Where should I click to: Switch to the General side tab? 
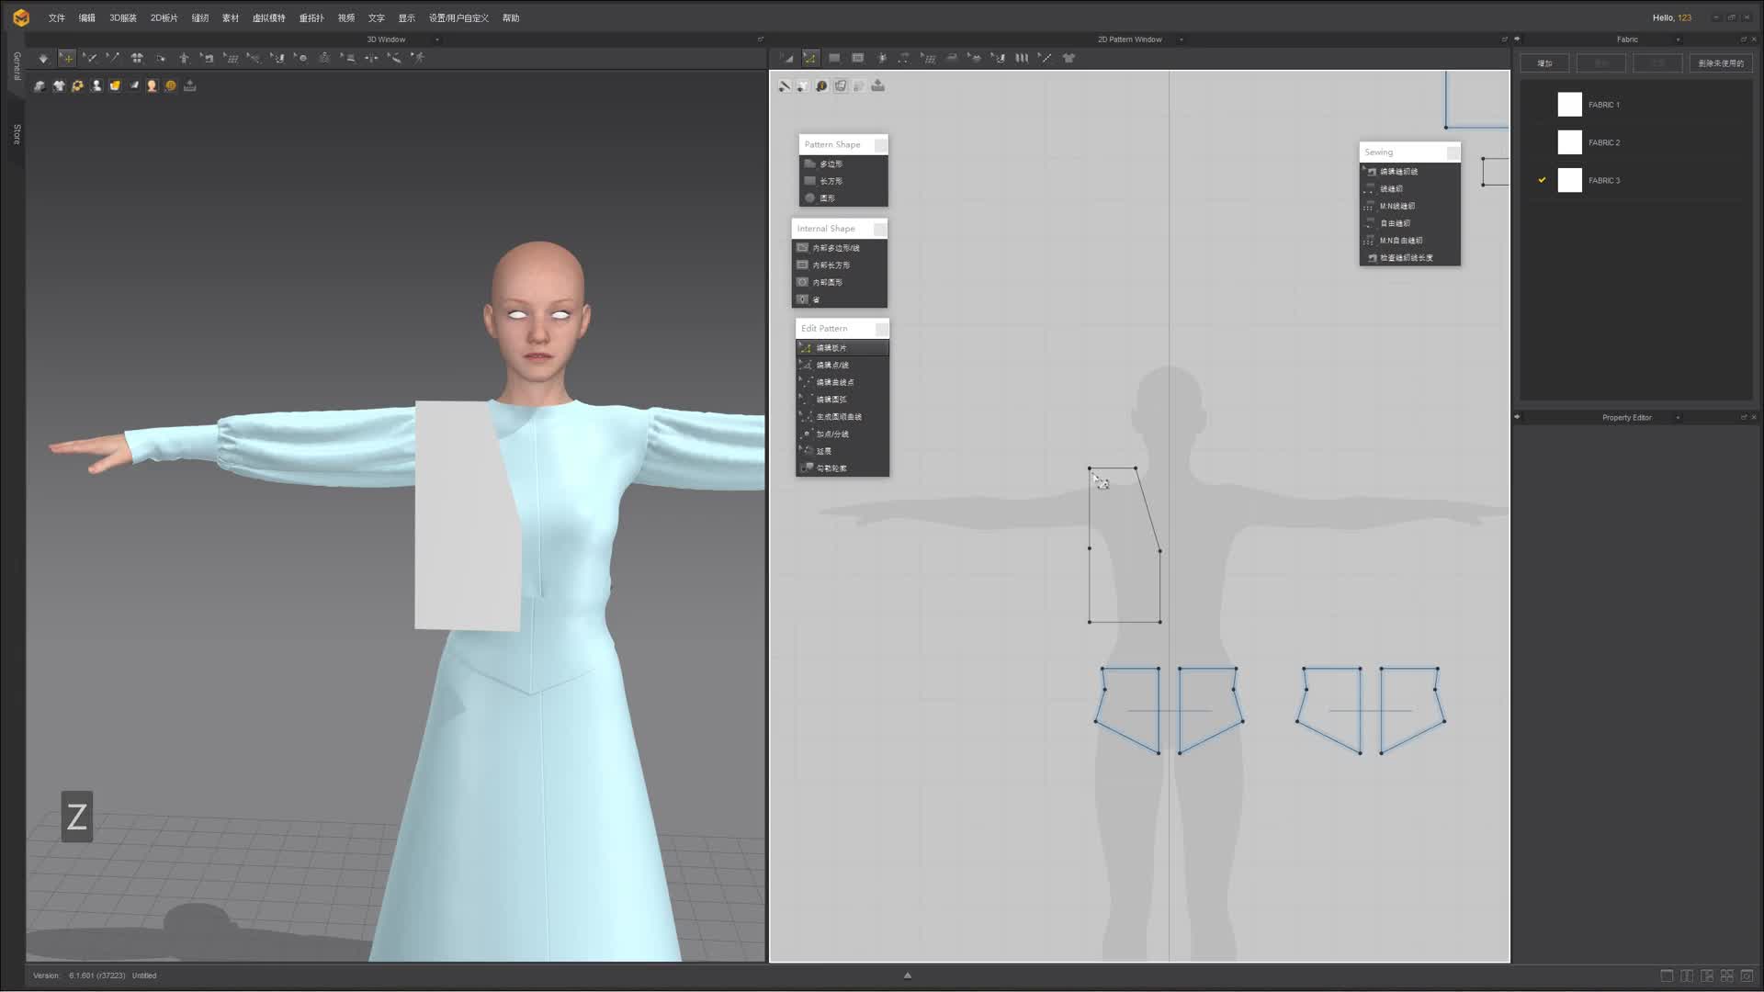click(x=17, y=66)
